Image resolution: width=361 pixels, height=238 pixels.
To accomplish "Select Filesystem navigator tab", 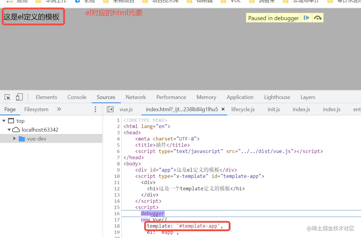I will coord(36,109).
